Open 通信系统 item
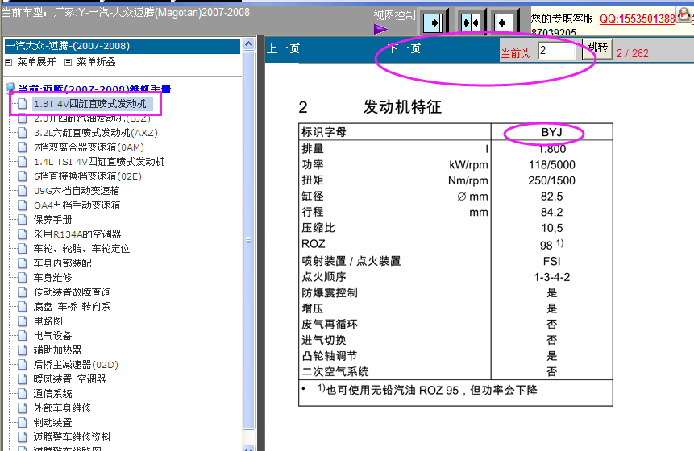Screen dimensions: 694x451 (52, 394)
